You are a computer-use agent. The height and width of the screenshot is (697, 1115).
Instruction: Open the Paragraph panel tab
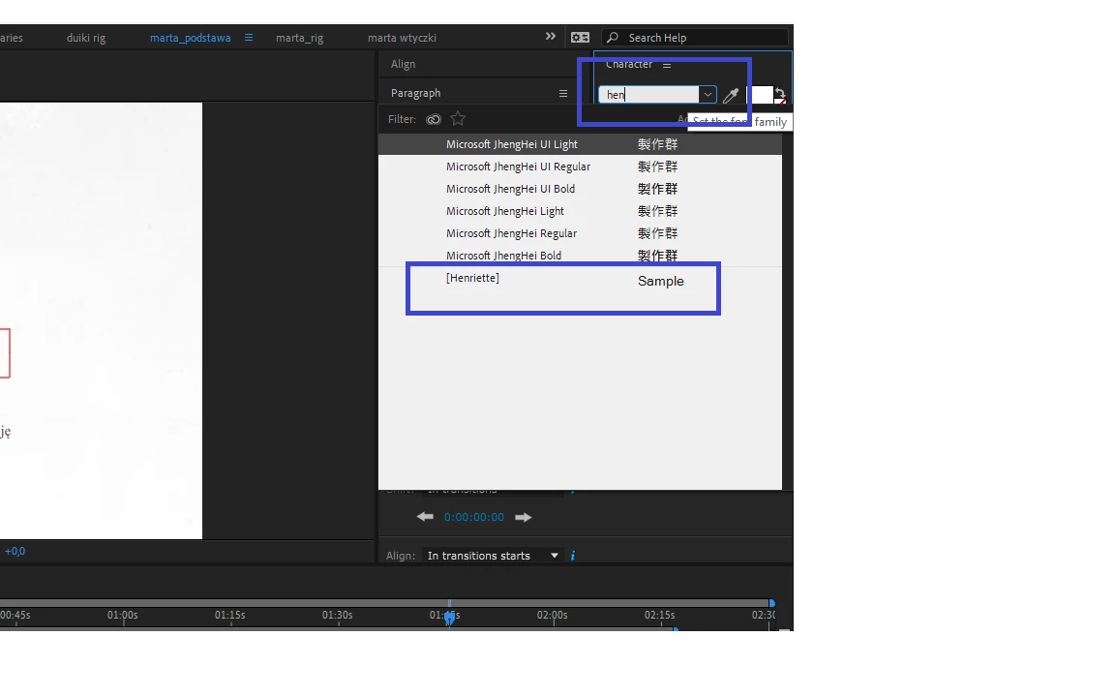point(415,93)
